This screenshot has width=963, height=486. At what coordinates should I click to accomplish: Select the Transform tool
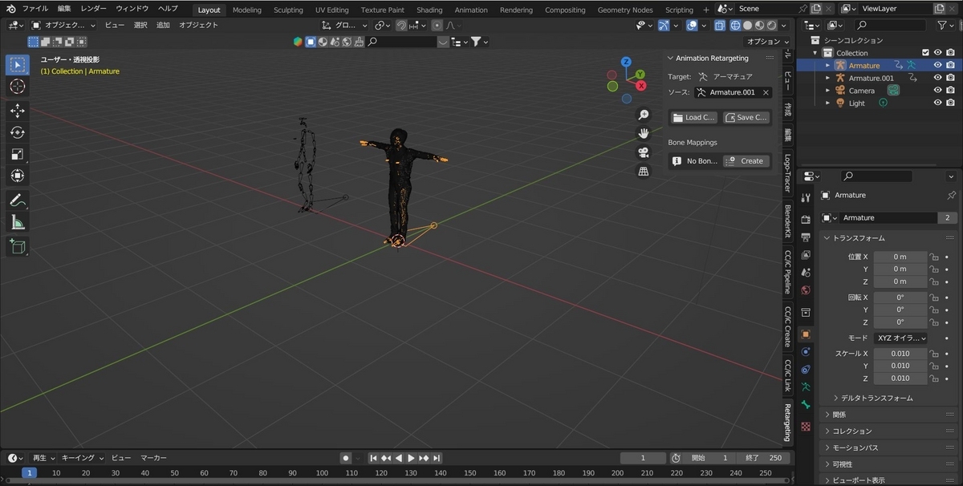17,176
